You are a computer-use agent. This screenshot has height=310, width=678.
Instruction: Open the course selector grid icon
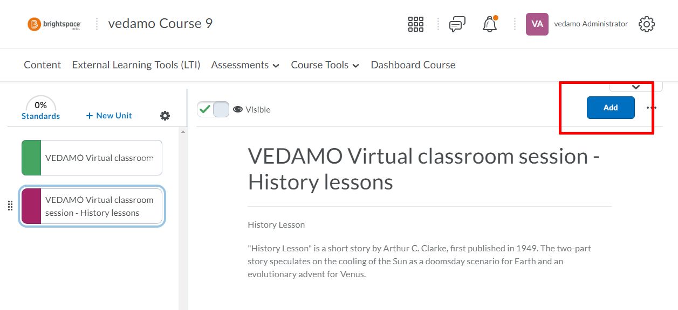tap(416, 24)
